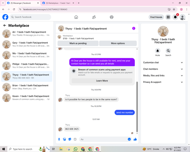Open Thyvy's avatar beside the phone number message
Screen dimensions: 190x152
[60, 129]
